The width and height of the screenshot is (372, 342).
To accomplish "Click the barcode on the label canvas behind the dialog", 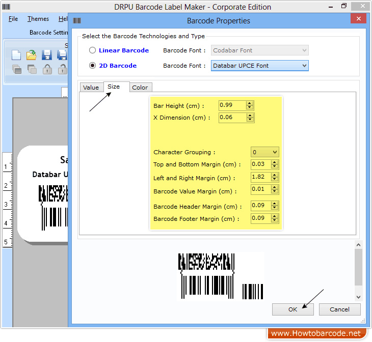I will click(x=54, y=208).
